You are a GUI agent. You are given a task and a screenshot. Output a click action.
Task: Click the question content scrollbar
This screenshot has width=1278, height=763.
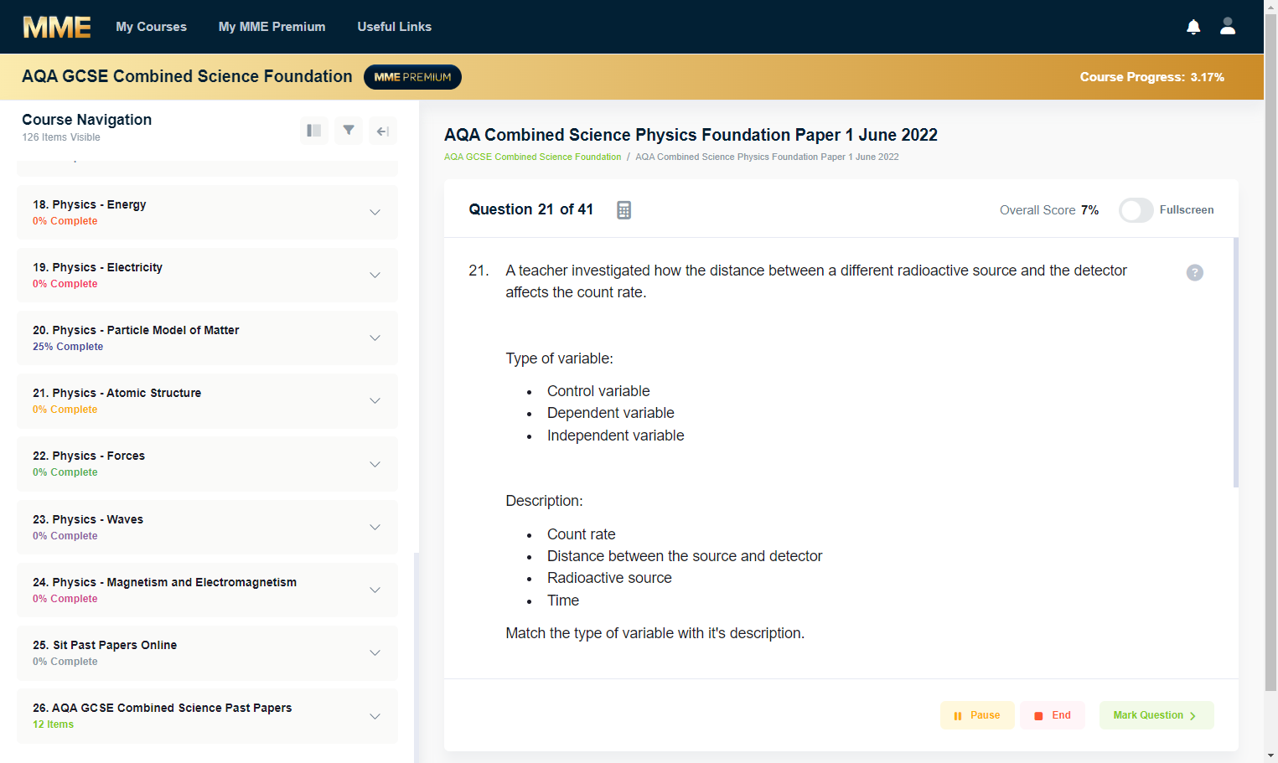point(1235,363)
